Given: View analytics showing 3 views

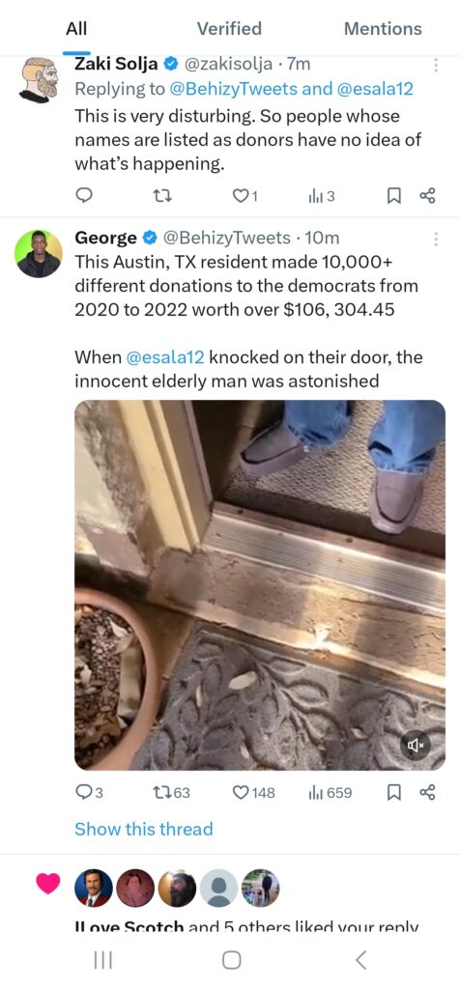Looking at the screenshot, I should [x=322, y=196].
